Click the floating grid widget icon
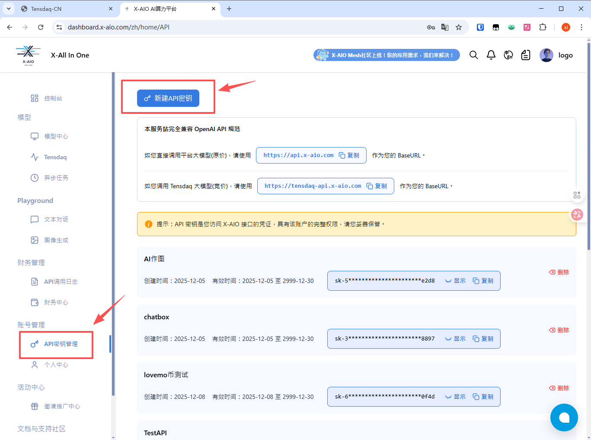 coord(577,195)
